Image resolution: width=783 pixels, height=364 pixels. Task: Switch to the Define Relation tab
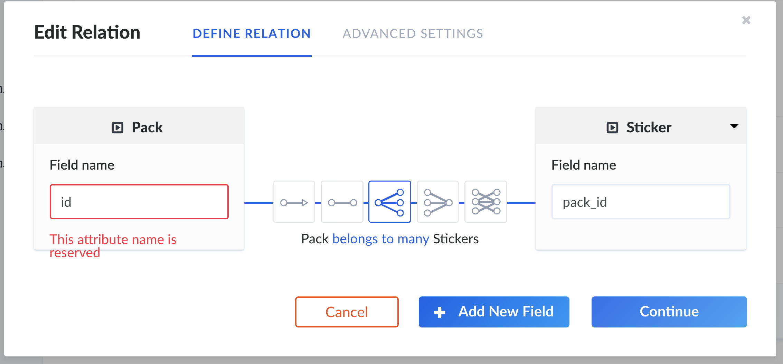pos(252,33)
